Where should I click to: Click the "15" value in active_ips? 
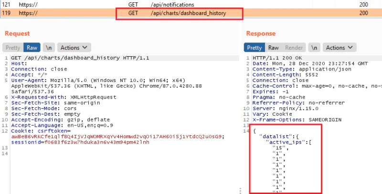(x=279, y=148)
